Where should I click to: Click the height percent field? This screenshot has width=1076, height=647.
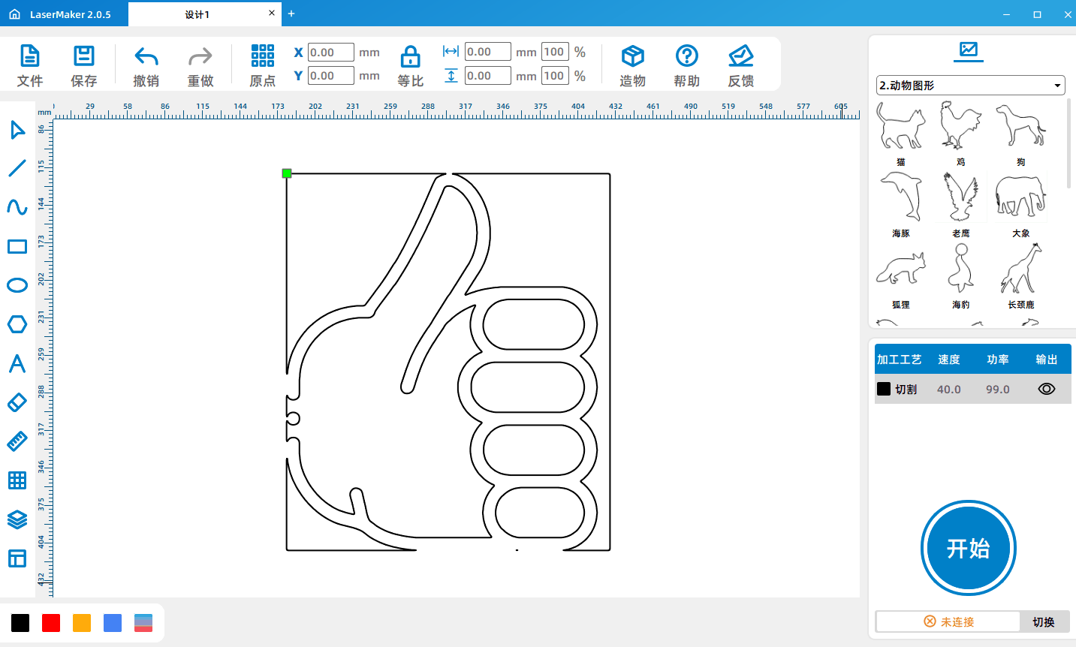coord(555,76)
